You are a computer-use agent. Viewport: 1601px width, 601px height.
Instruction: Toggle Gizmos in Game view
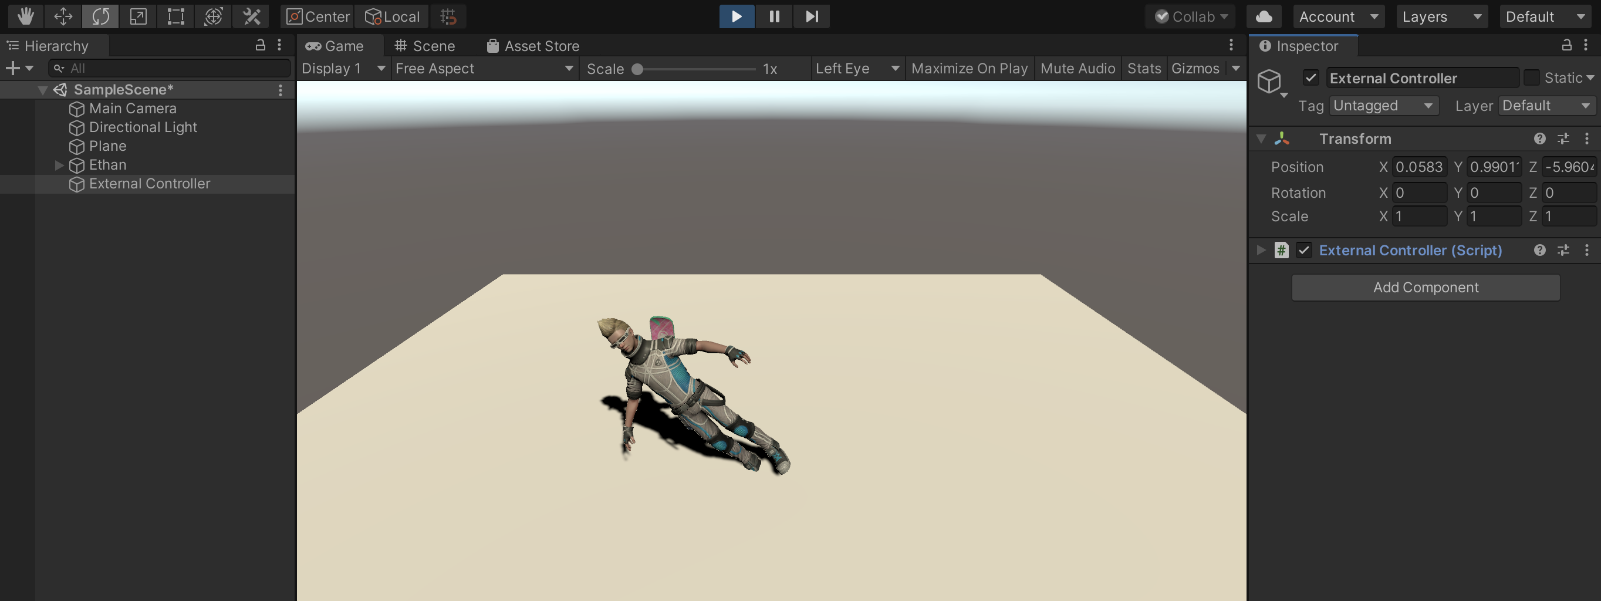tap(1194, 68)
